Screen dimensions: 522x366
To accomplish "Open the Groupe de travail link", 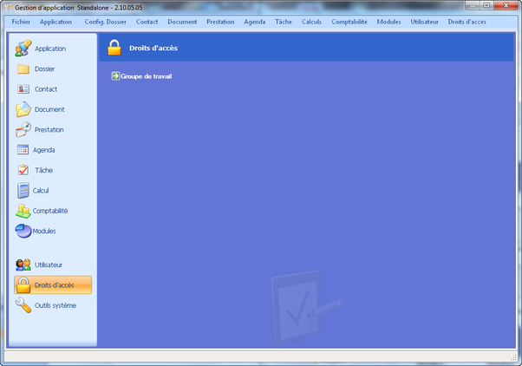I will (146, 76).
